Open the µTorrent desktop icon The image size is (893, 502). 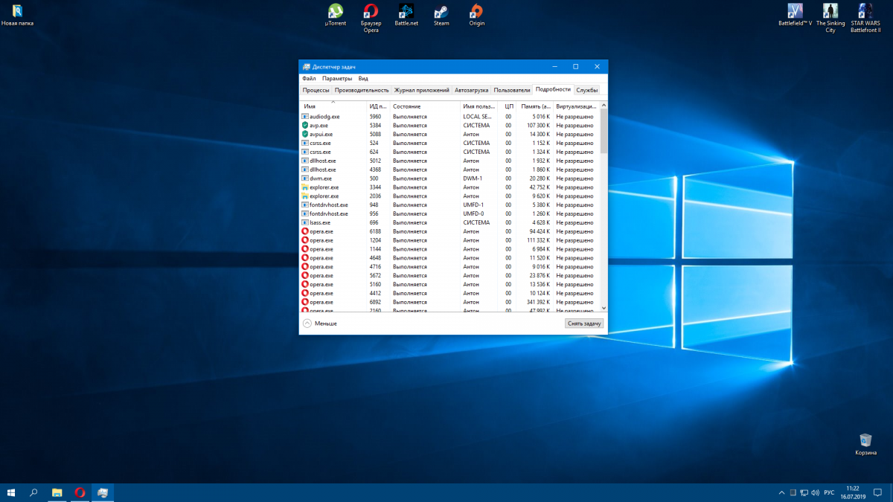tap(336, 12)
